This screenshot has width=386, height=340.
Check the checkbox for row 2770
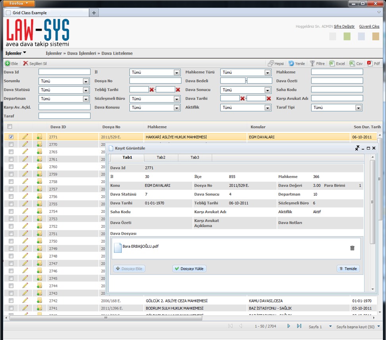[11, 145]
